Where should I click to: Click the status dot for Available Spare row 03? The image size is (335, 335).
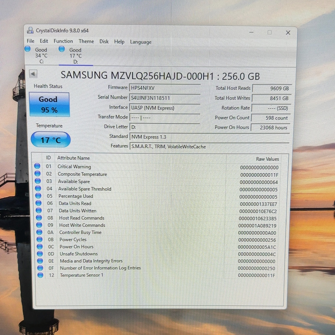pos(38,181)
